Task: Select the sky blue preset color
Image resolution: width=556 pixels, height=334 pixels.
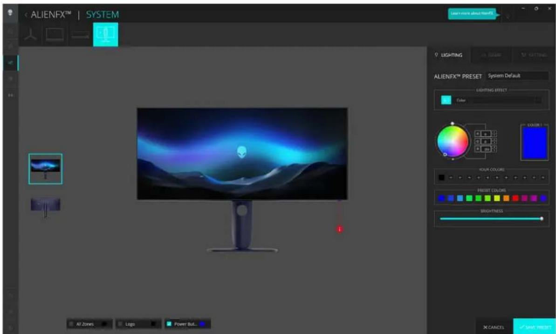Action: [460, 198]
